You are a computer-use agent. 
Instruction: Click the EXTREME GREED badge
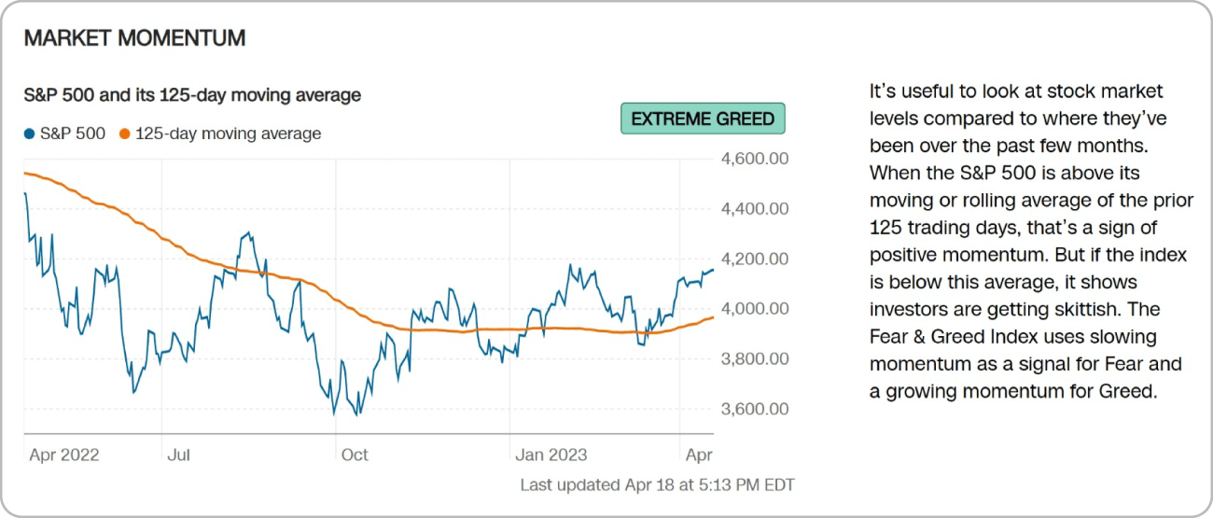click(x=703, y=119)
